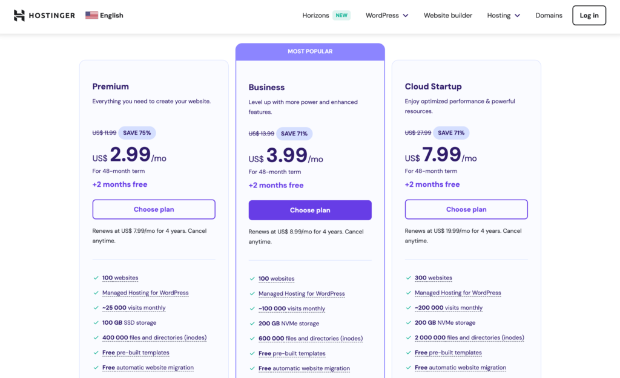The height and width of the screenshot is (378, 620).
Task: Click '~25 000 visits monthly' feature
Action: pos(134,308)
